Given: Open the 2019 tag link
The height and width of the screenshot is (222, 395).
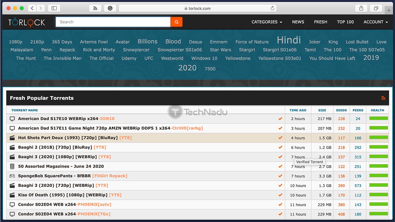Looking at the screenshot, I should 371,58.
